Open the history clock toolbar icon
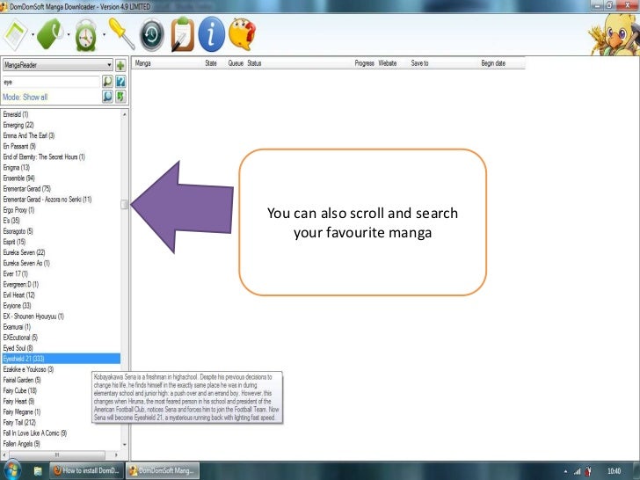 point(151,35)
